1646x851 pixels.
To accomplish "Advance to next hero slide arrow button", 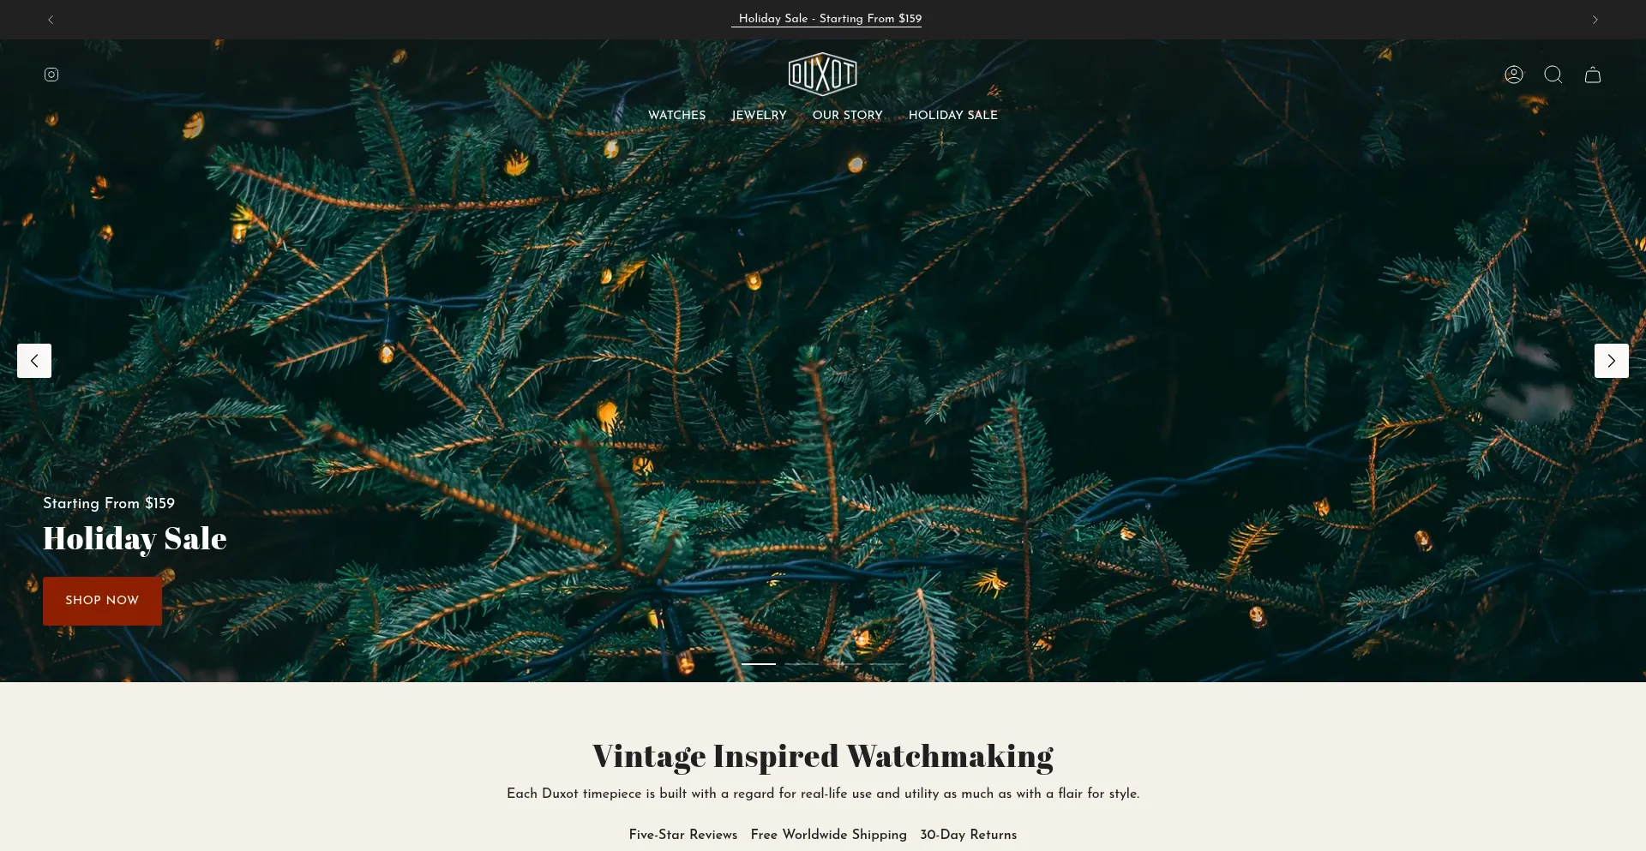I will pos(1611,361).
